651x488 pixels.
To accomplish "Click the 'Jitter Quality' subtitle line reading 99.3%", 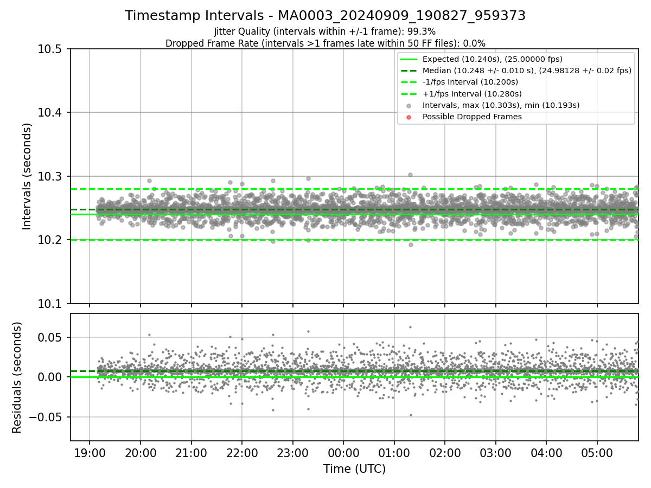I will pos(325,31).
